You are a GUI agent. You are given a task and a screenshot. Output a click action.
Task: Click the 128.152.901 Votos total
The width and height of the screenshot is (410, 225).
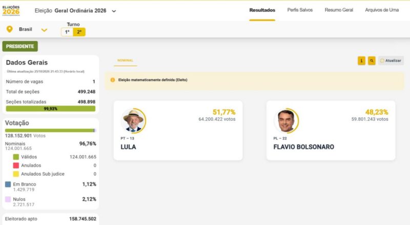point(25,136)
